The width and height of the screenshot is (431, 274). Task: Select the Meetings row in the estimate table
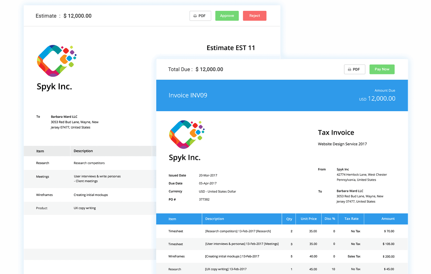[43, 177]
